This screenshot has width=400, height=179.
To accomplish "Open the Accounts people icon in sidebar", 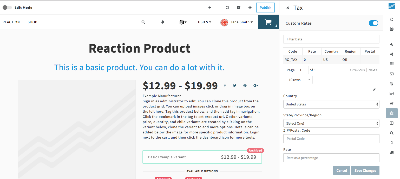I will click(x=392, y=30).
